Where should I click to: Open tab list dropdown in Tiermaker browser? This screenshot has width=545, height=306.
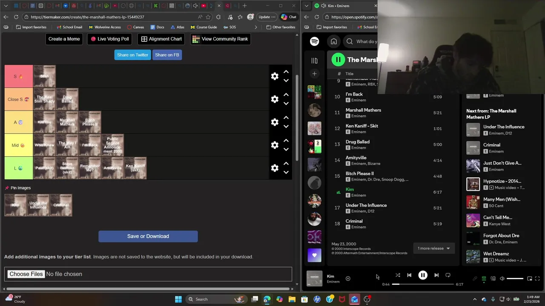pos(6,6)
